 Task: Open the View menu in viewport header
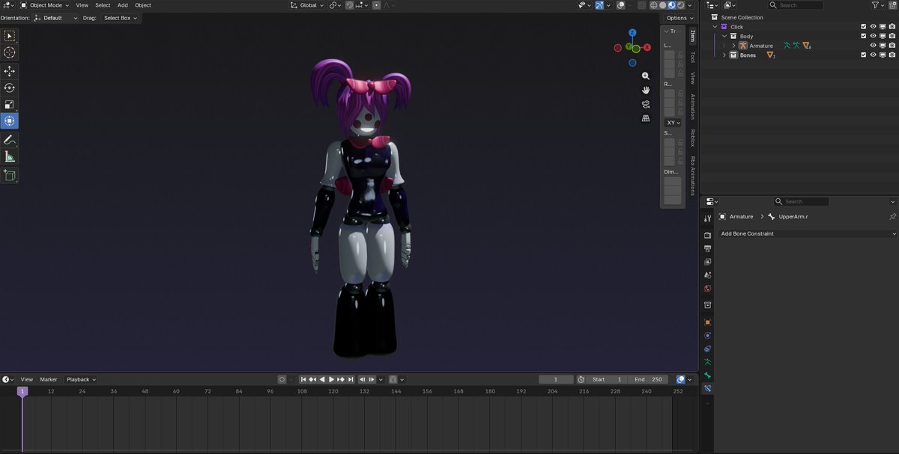pyautogui.click(x=82, y=5)
